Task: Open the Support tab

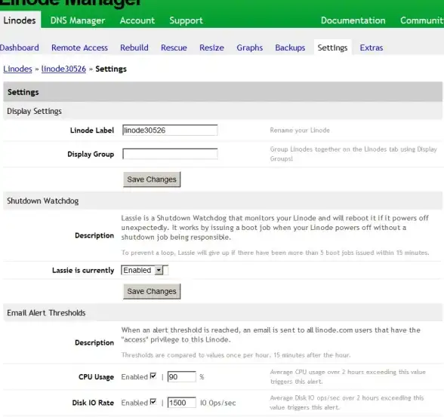Action: point(186,20)
